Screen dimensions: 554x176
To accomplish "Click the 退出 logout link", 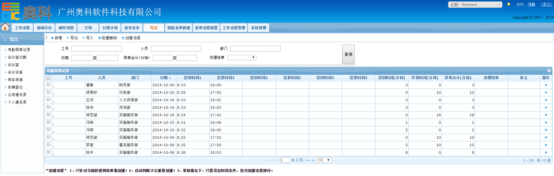I will [x=546, y=5].
